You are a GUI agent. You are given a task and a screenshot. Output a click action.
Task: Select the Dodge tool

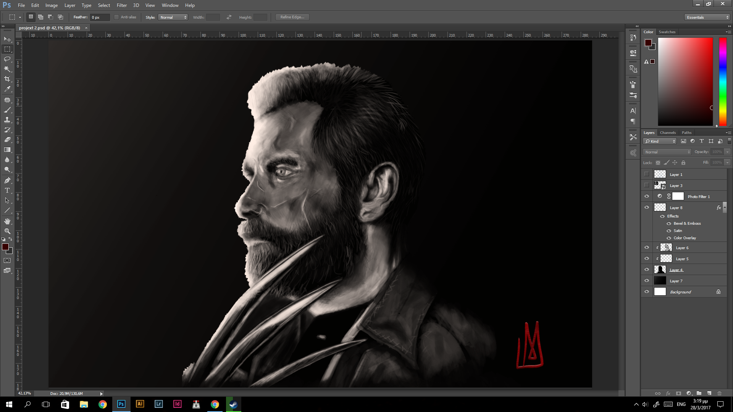pyautogui.click(x=7, y=169)
